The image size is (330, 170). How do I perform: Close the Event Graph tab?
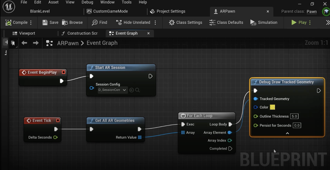(x=148, y=33)
